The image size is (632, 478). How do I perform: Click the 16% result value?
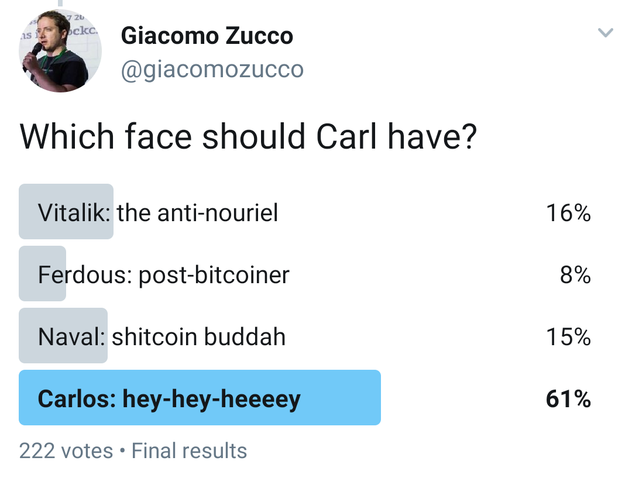click(568, 213)
